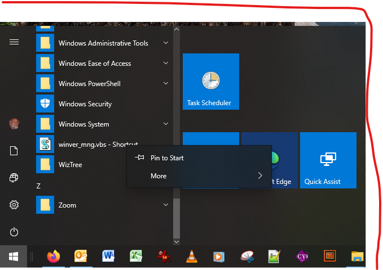Select Pin to Start in context menu
This screenshot has width=383, height=270.
tap(199, 157)
